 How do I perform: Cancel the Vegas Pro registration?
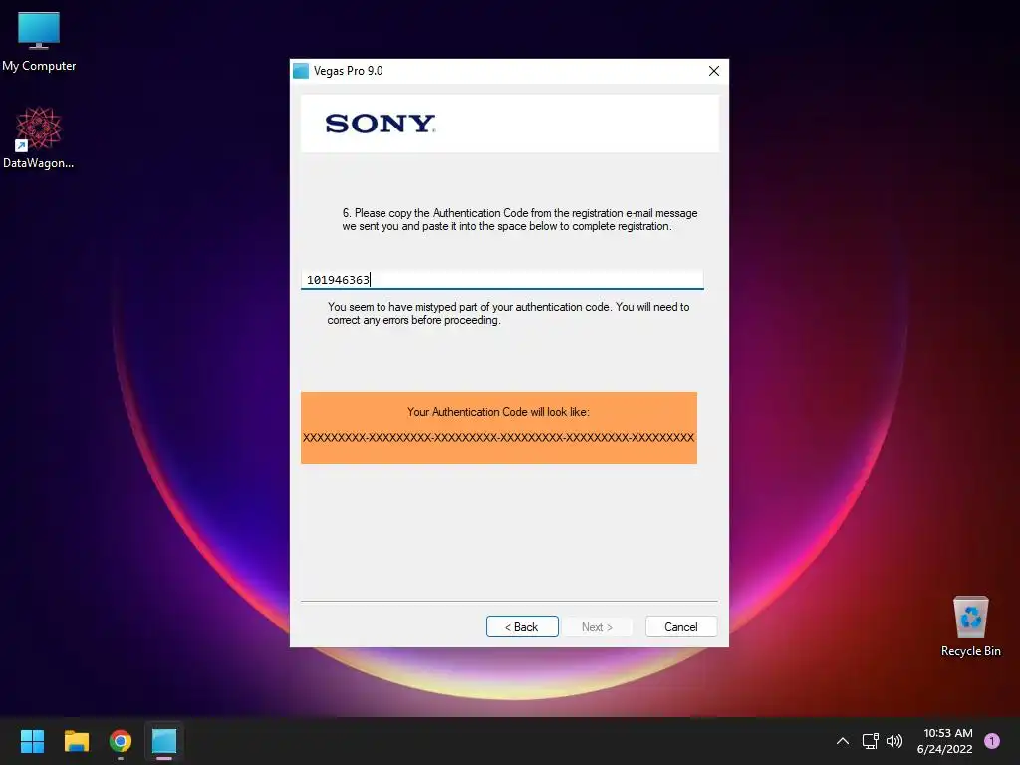point(681,626)
